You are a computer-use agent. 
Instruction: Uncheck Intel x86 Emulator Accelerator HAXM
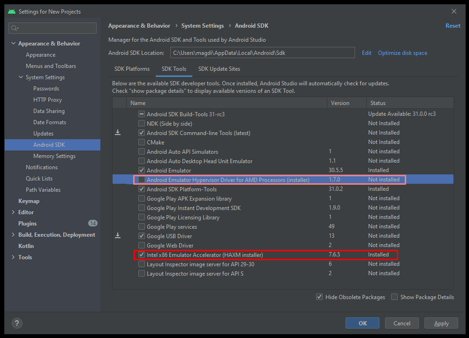point(142,255)
